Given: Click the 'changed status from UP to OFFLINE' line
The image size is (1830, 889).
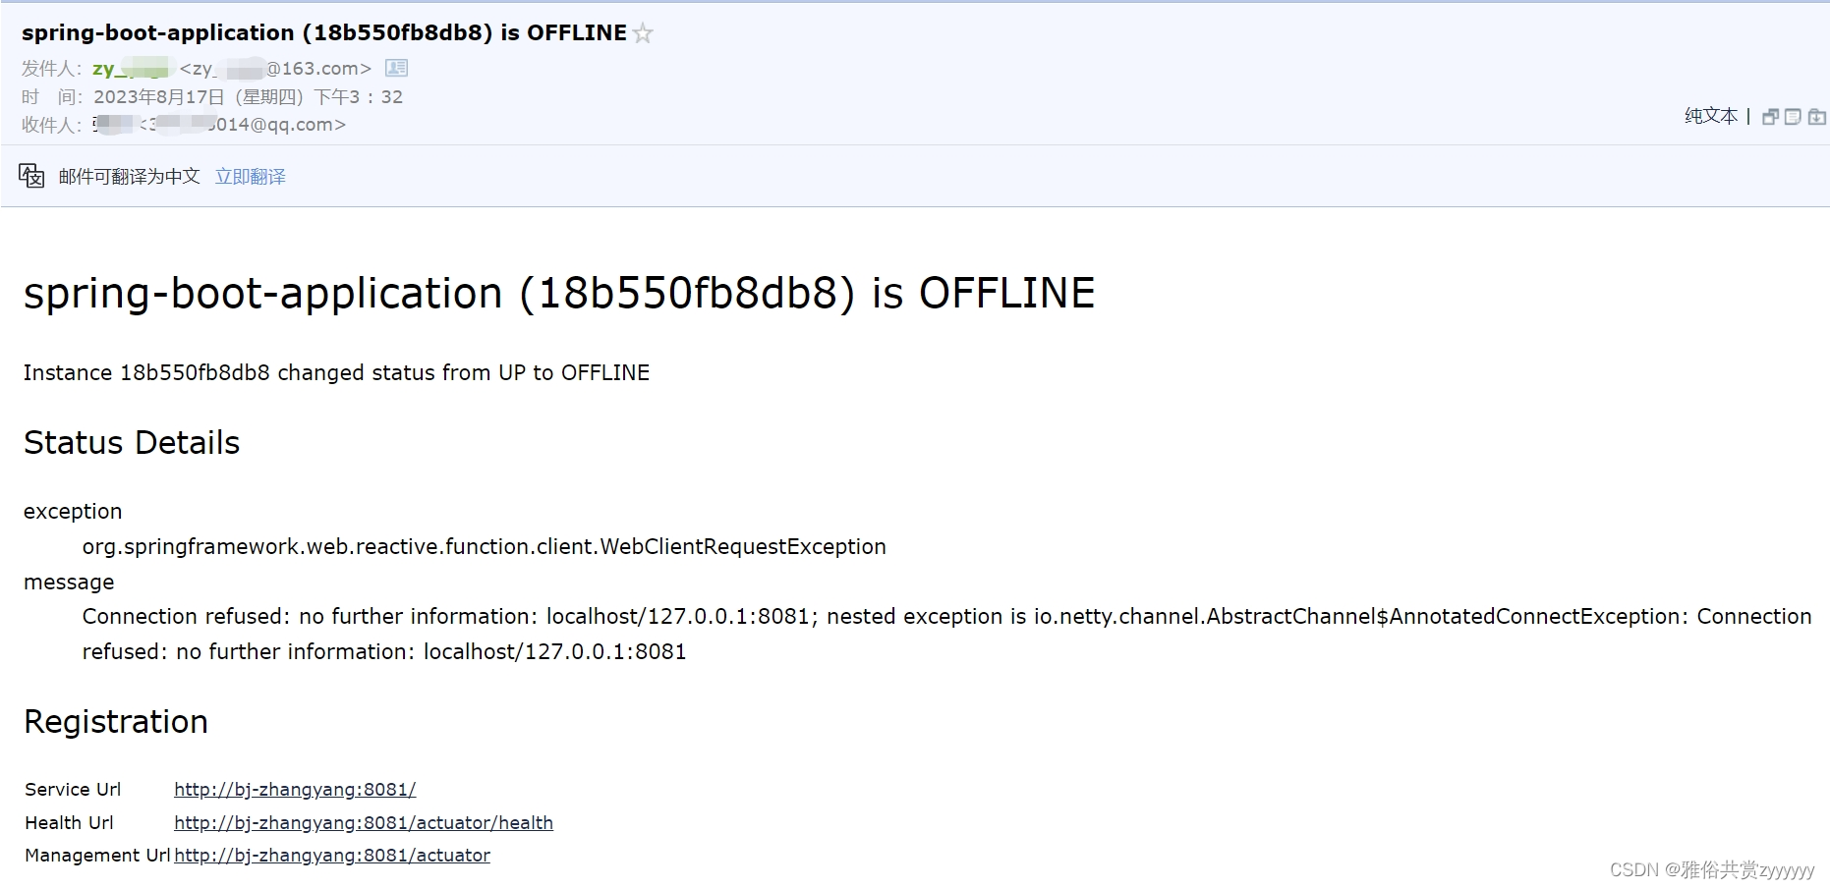Looking at the screenshot, I should [x=336, y=373].
